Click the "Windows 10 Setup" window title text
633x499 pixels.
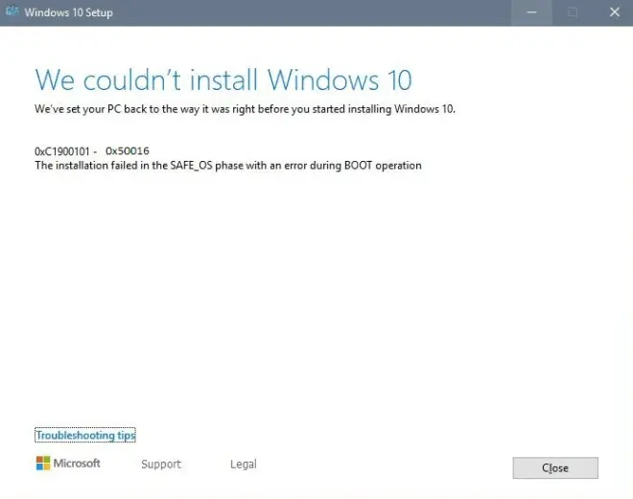[67, 12]
